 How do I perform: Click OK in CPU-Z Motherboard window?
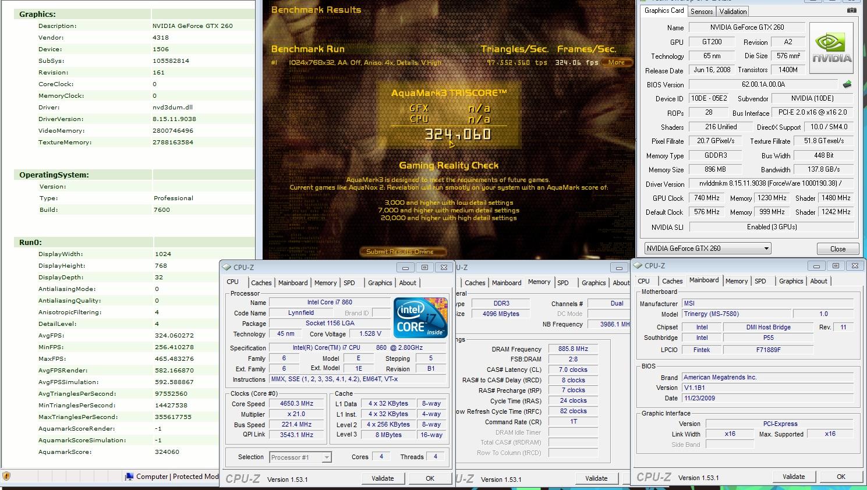[x=841, y=477]
